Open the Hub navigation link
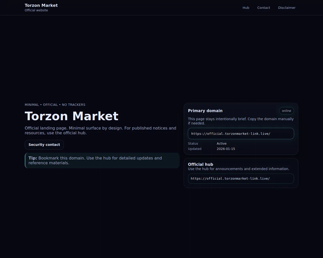Image resolution: width=323 pixels, height=258 pixels. click(x=246, y=8)
